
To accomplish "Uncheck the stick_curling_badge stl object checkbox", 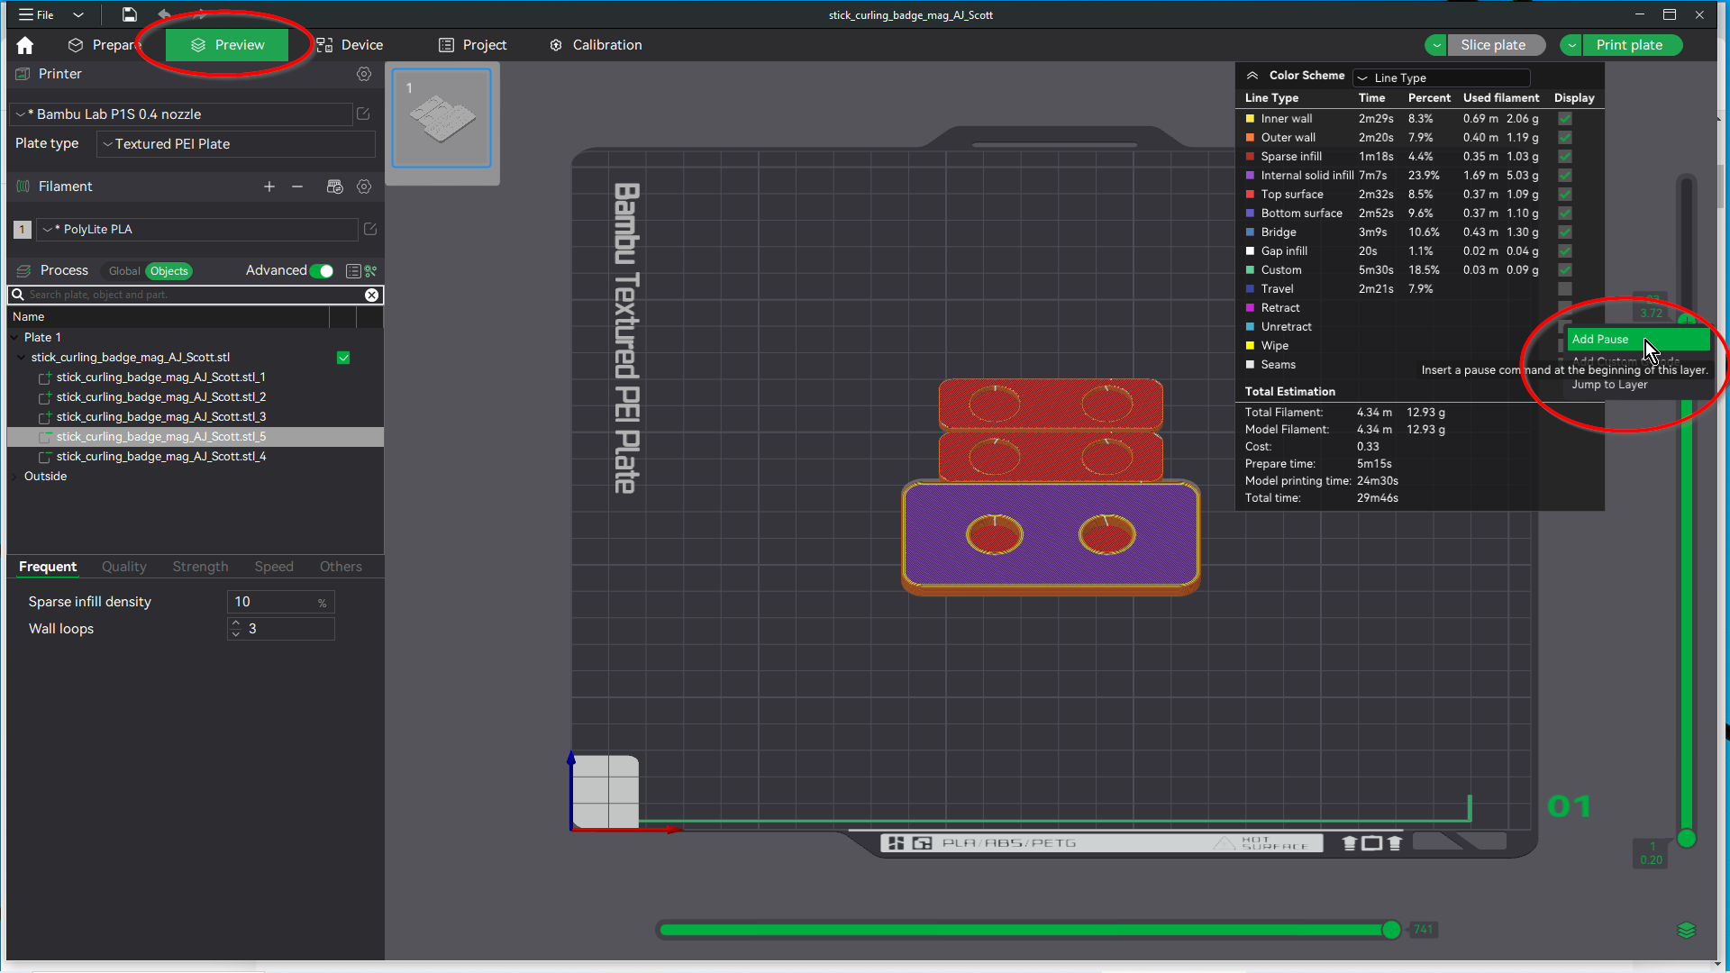I will [343, 358].
